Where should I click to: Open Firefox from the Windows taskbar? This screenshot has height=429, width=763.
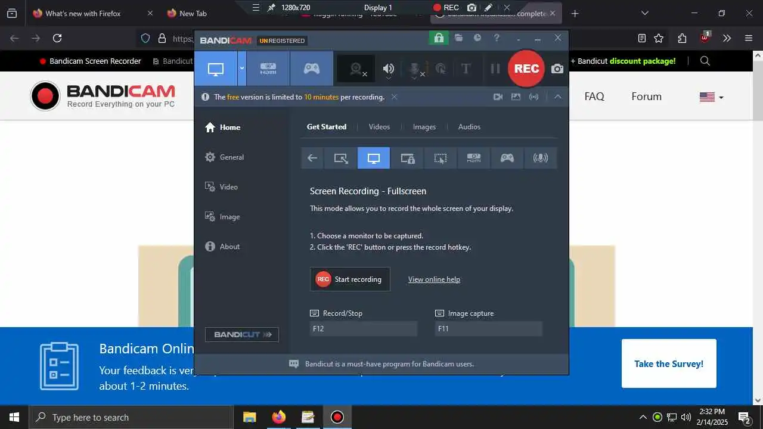tap(278, 417)
